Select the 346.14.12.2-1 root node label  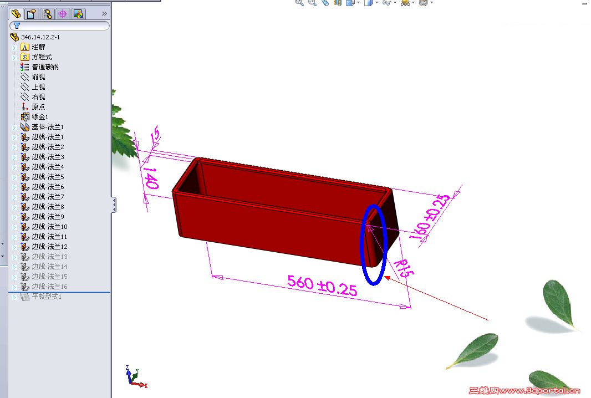click(x=40, y=37)
